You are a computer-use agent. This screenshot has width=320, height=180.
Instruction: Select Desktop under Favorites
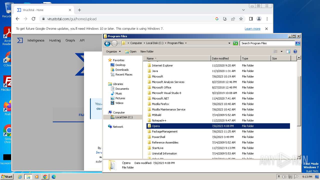pos(120,65)
